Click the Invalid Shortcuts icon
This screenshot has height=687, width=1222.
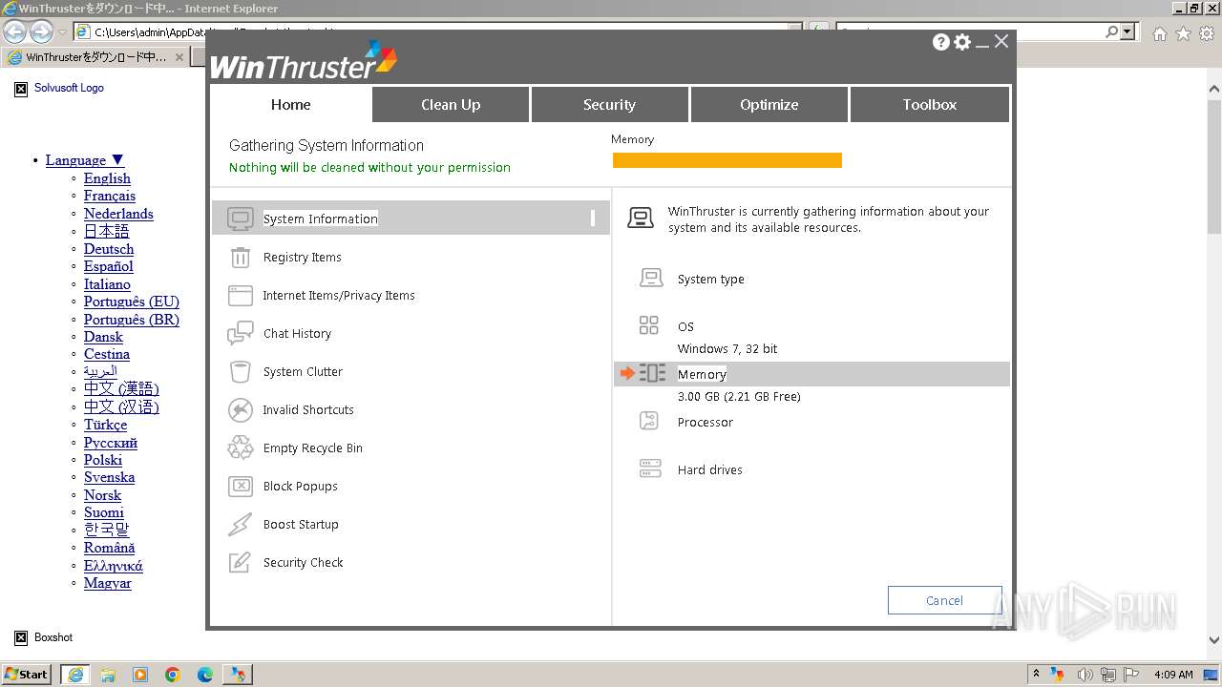pyautogui.click(x=241, y=409)
